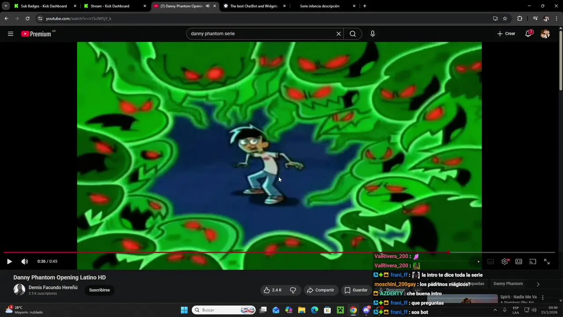Show hidden system tray icons chevron

[495, 310]
